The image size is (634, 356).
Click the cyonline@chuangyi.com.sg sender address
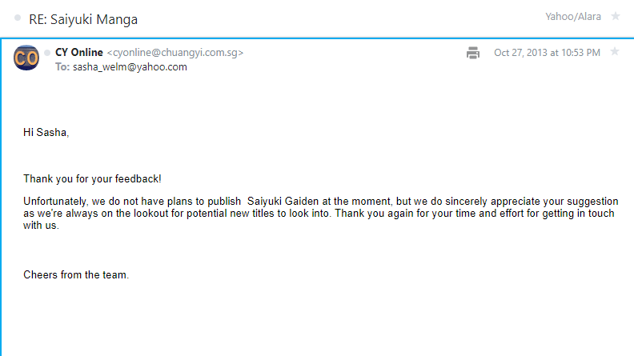(x=175, y=53)
